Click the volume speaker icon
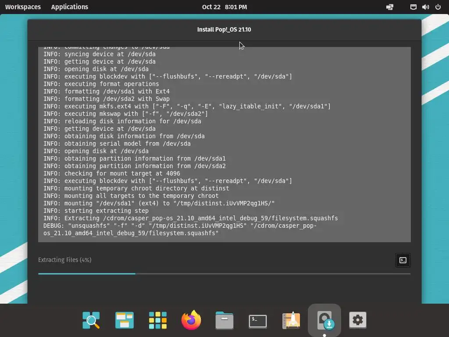 point(425,7)
